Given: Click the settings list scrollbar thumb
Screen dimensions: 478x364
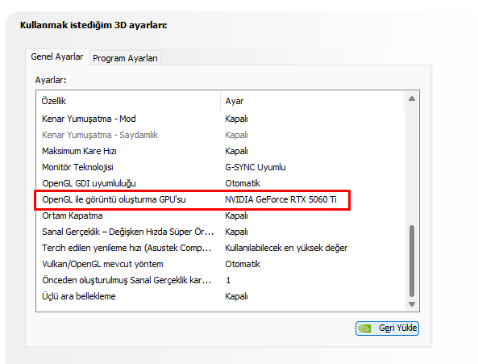Looking at the screenshot, I should 412,261.
